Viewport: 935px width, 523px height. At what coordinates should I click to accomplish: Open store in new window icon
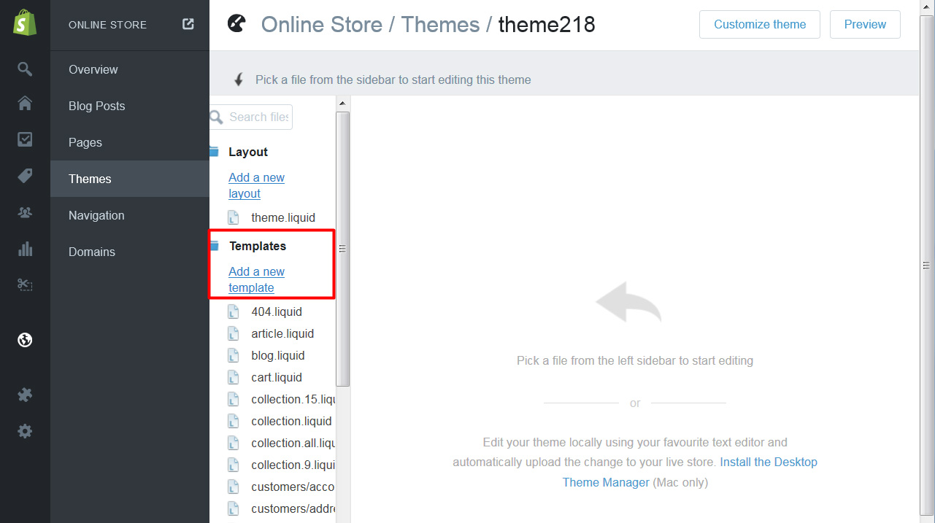point(188,24)
